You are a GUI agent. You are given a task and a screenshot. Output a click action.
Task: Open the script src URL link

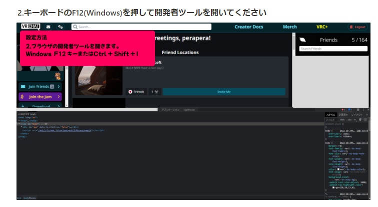tap(64, 130)
